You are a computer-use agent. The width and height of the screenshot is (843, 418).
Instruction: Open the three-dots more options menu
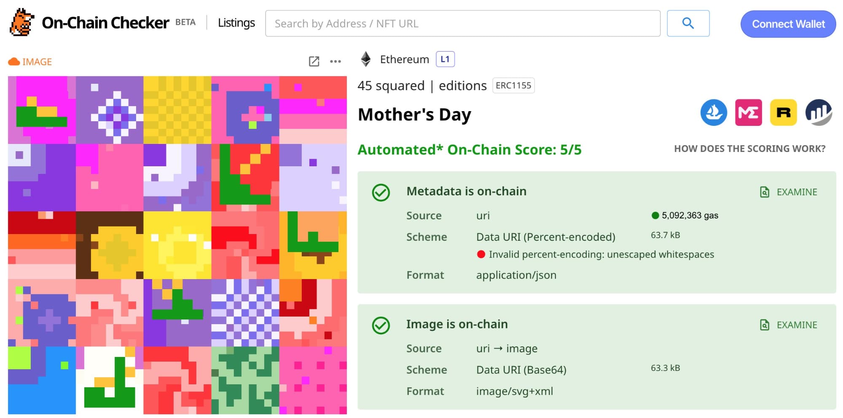[x=336, y=61]
